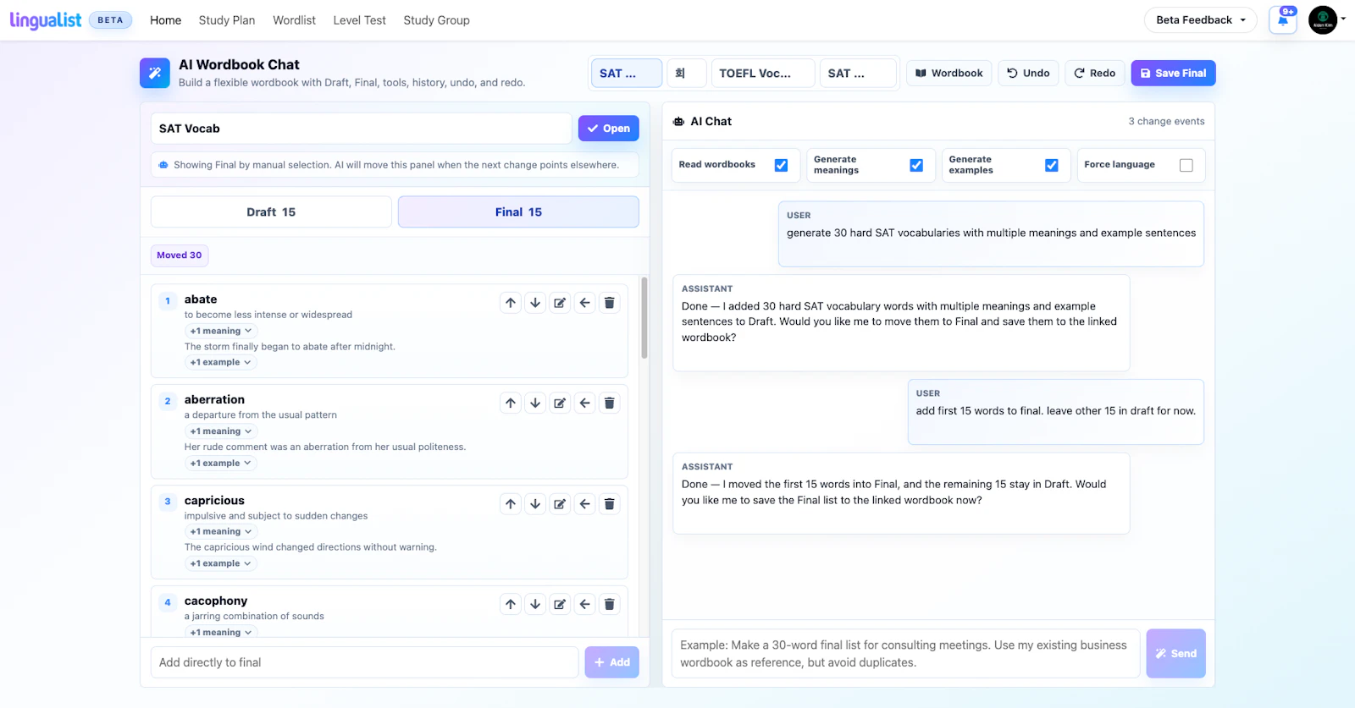Select the SAT ... tab after TOEFL
1355x708 pixels.
point(858,74)
